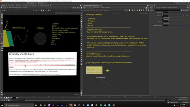Click the sidefx.com basics/intro.html URL text

point(111,63)
